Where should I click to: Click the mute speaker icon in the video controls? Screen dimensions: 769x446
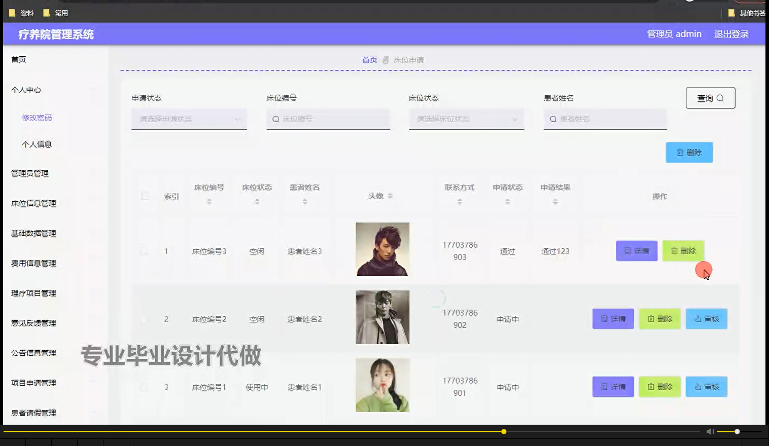coord(710,431)
